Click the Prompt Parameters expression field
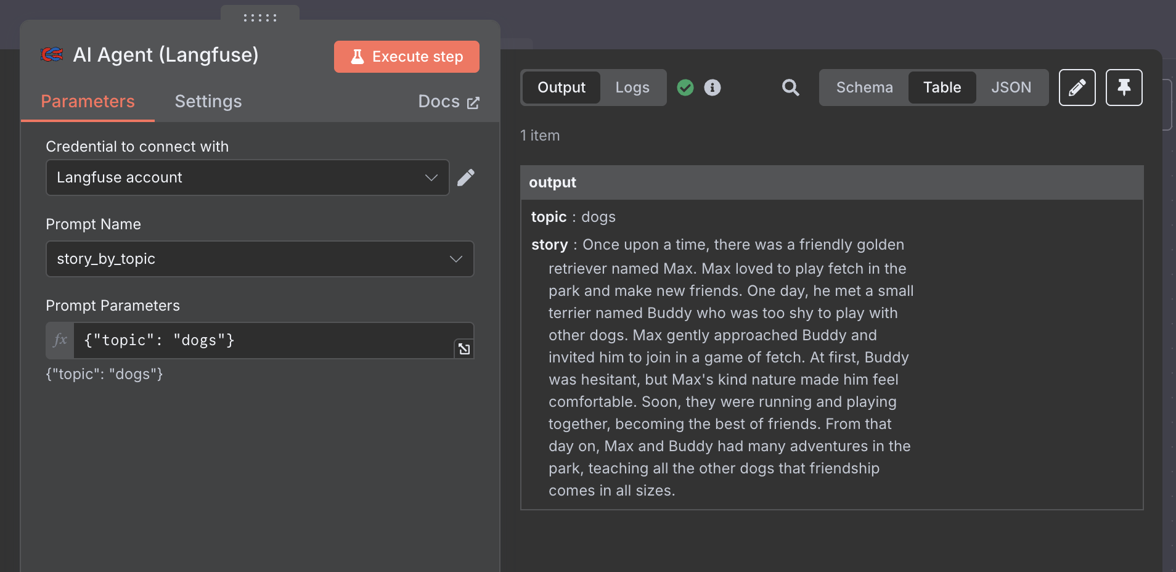Screen dimensions: 1176x572 (x=264, y=340)
